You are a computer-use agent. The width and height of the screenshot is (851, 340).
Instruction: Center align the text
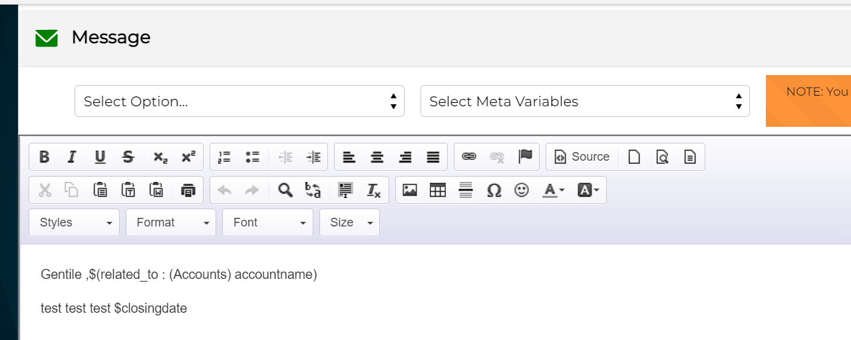[x=377, y=157]
